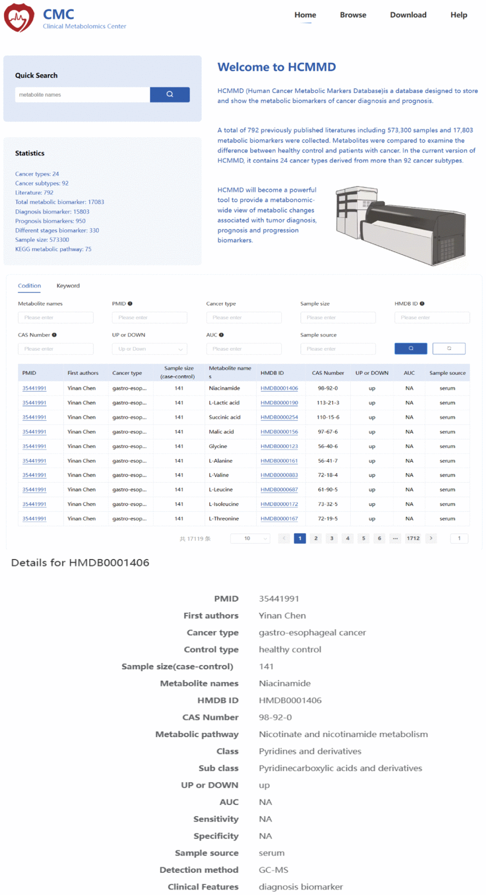Open the Browse menu item
This screenshot has height=895, width=486.
click(353, 15)
